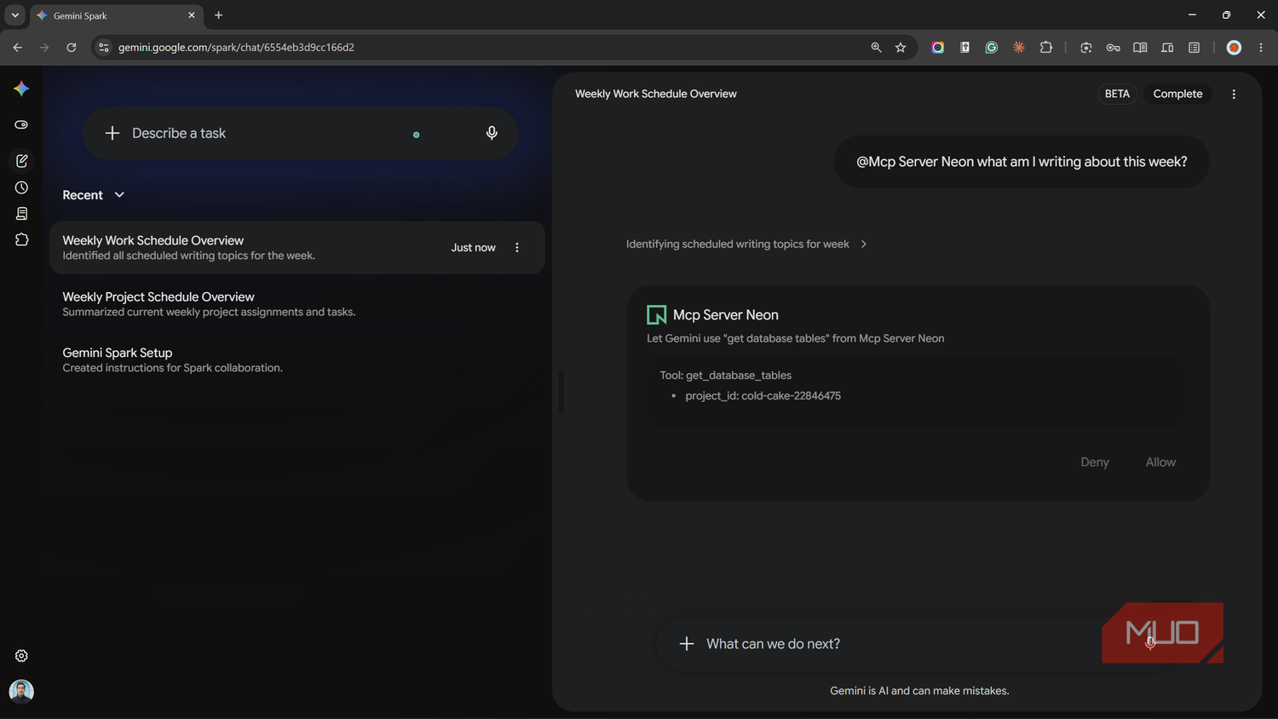The height and width of the screenshot is (719, 1278).
Task: Click the user message about writing this week
Action: point(1022,162)
